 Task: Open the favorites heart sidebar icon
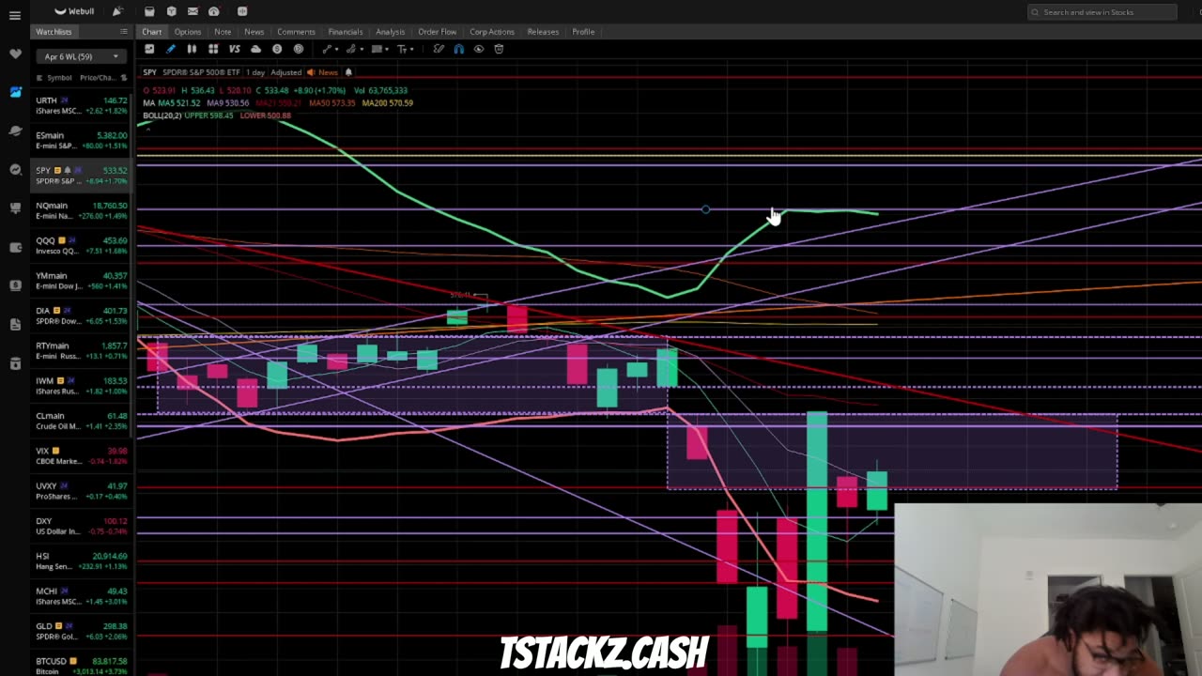15,54
